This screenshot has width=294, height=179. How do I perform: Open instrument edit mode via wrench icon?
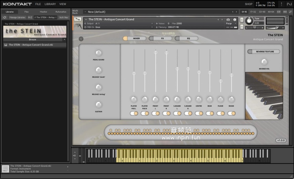pos(77,19)
